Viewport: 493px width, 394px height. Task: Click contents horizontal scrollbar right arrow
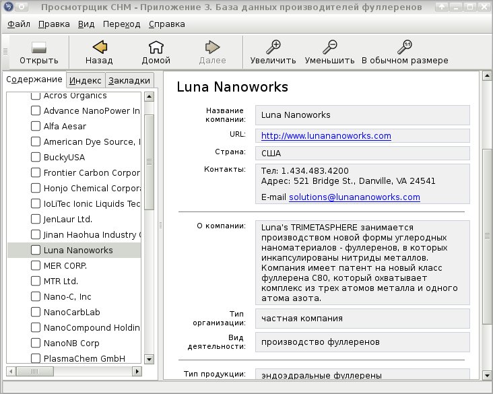(x=137, y=371)
